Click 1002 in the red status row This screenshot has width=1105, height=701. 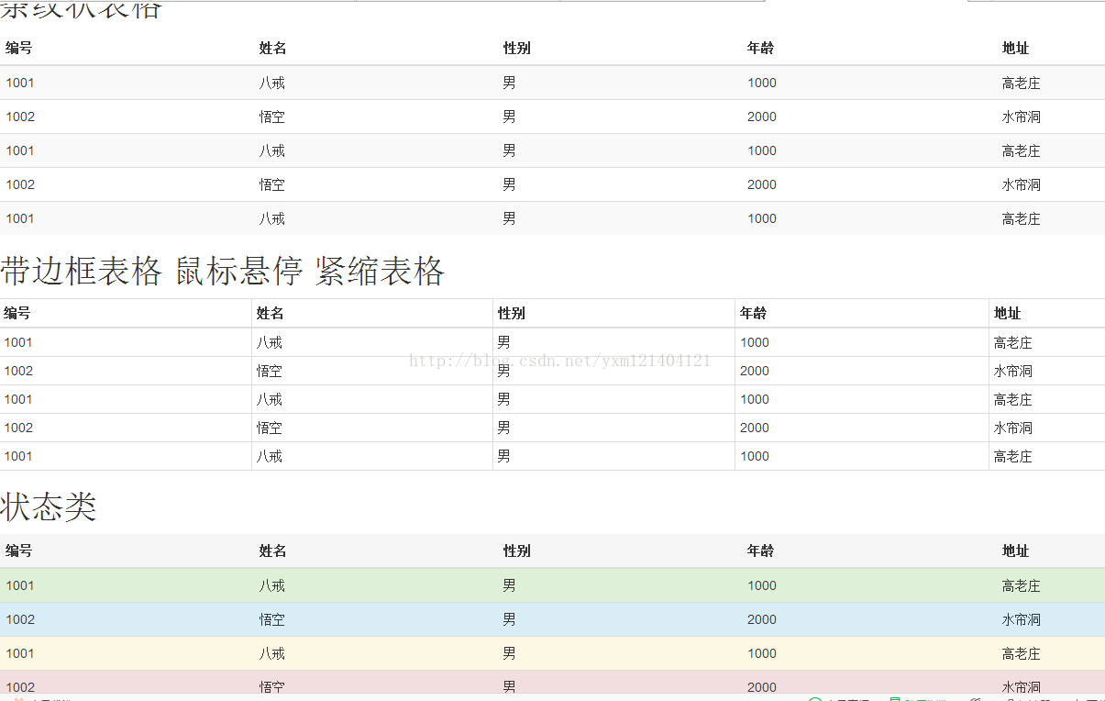tap(20, 687)
